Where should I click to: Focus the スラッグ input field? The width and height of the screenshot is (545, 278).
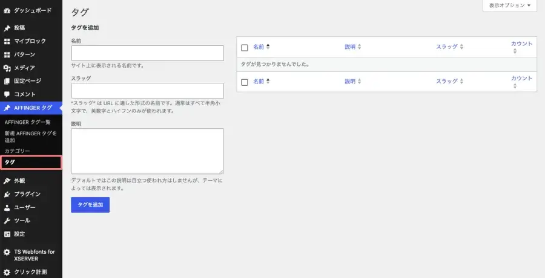coord(147,91)
